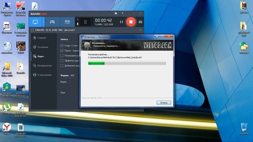Click the rectangle icon beside 1366x768

click(x=32, y=30)
